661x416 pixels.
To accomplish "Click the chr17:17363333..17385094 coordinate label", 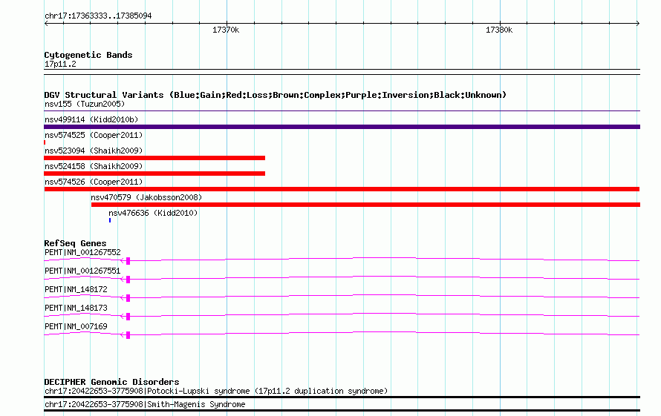I will tap(98, 16).
